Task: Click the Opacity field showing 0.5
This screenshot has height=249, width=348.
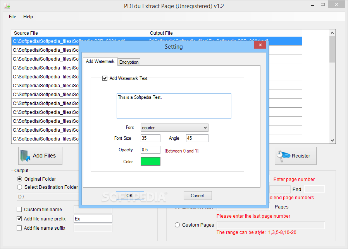Action: pyautogui.click(x=150, y=150)
